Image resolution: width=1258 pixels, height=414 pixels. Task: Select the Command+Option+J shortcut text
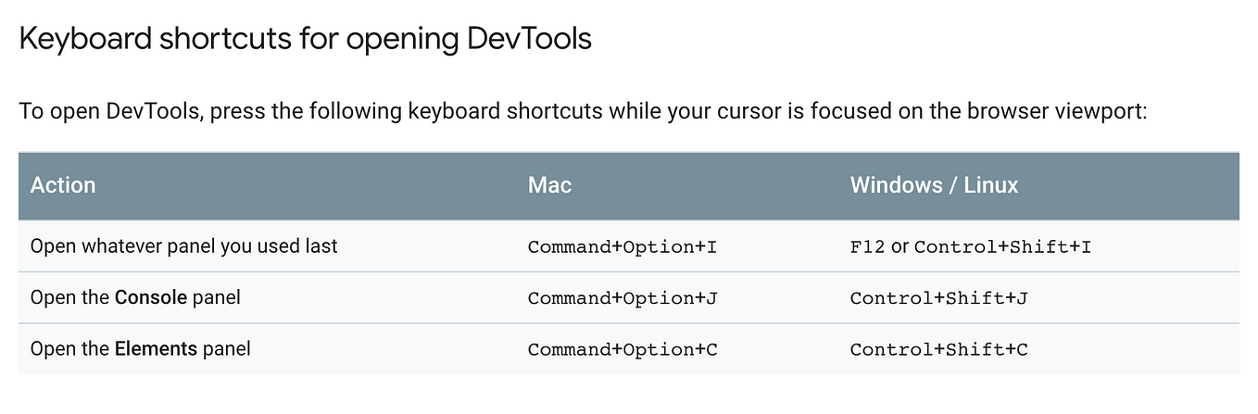623,298
